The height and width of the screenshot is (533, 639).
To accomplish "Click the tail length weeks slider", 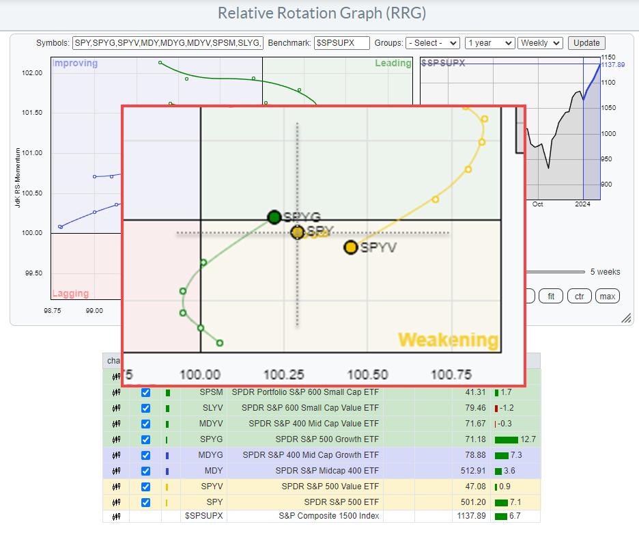I will 556,272.
